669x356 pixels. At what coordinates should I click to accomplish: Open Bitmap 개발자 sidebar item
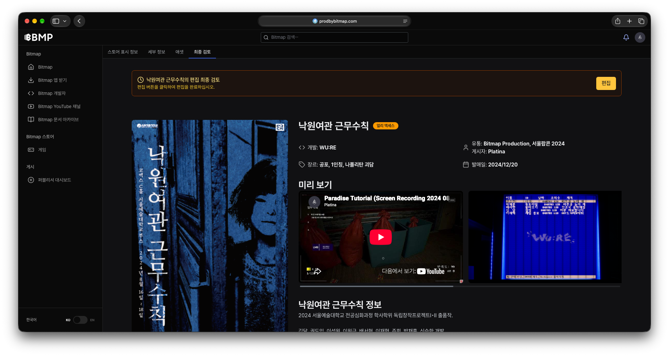(x=60, y=93)
